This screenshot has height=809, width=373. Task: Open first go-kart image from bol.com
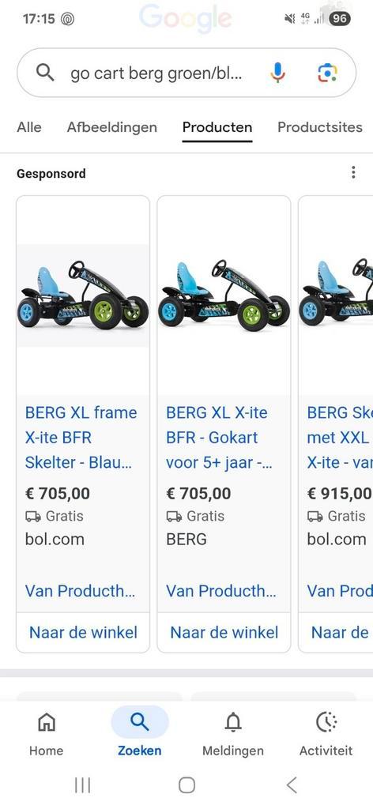[83, 295]
